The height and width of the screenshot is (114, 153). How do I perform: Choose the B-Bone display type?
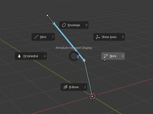coord(74,87)
